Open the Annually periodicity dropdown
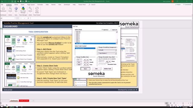Viewport: 193px width, 108px height. (115, 50)
